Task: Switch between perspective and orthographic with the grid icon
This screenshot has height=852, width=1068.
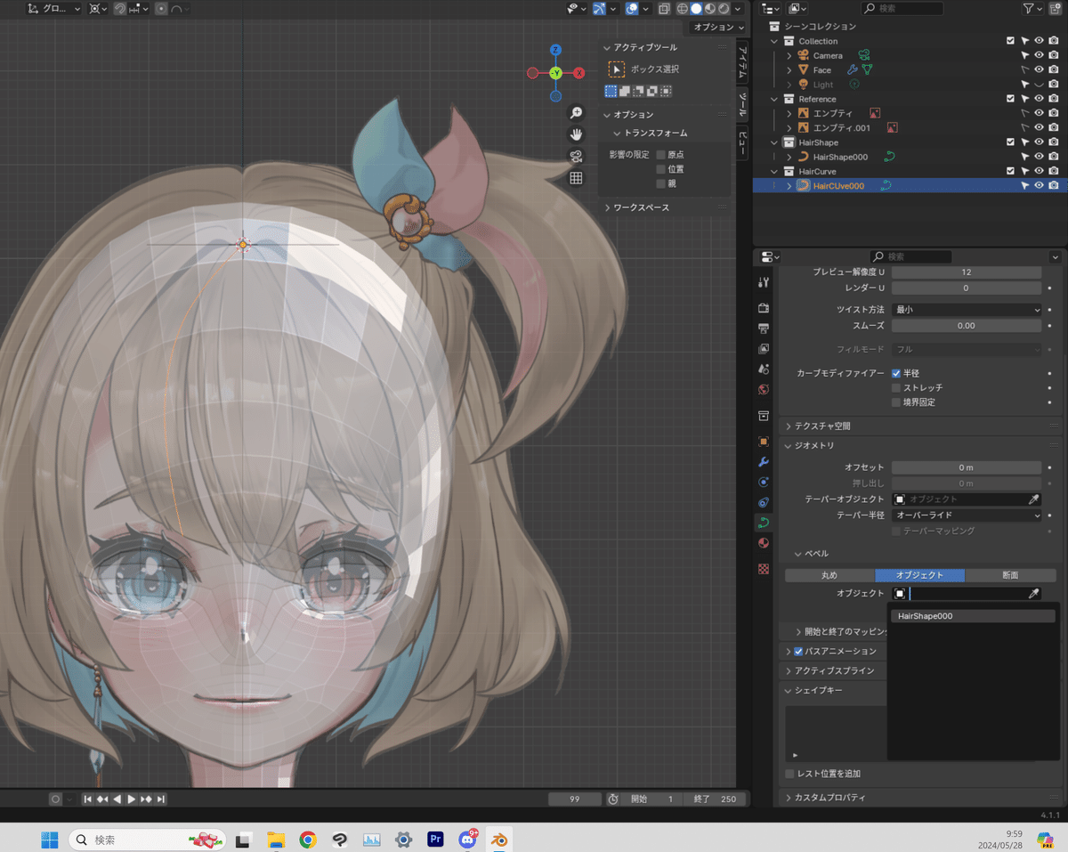Action: 576,177
